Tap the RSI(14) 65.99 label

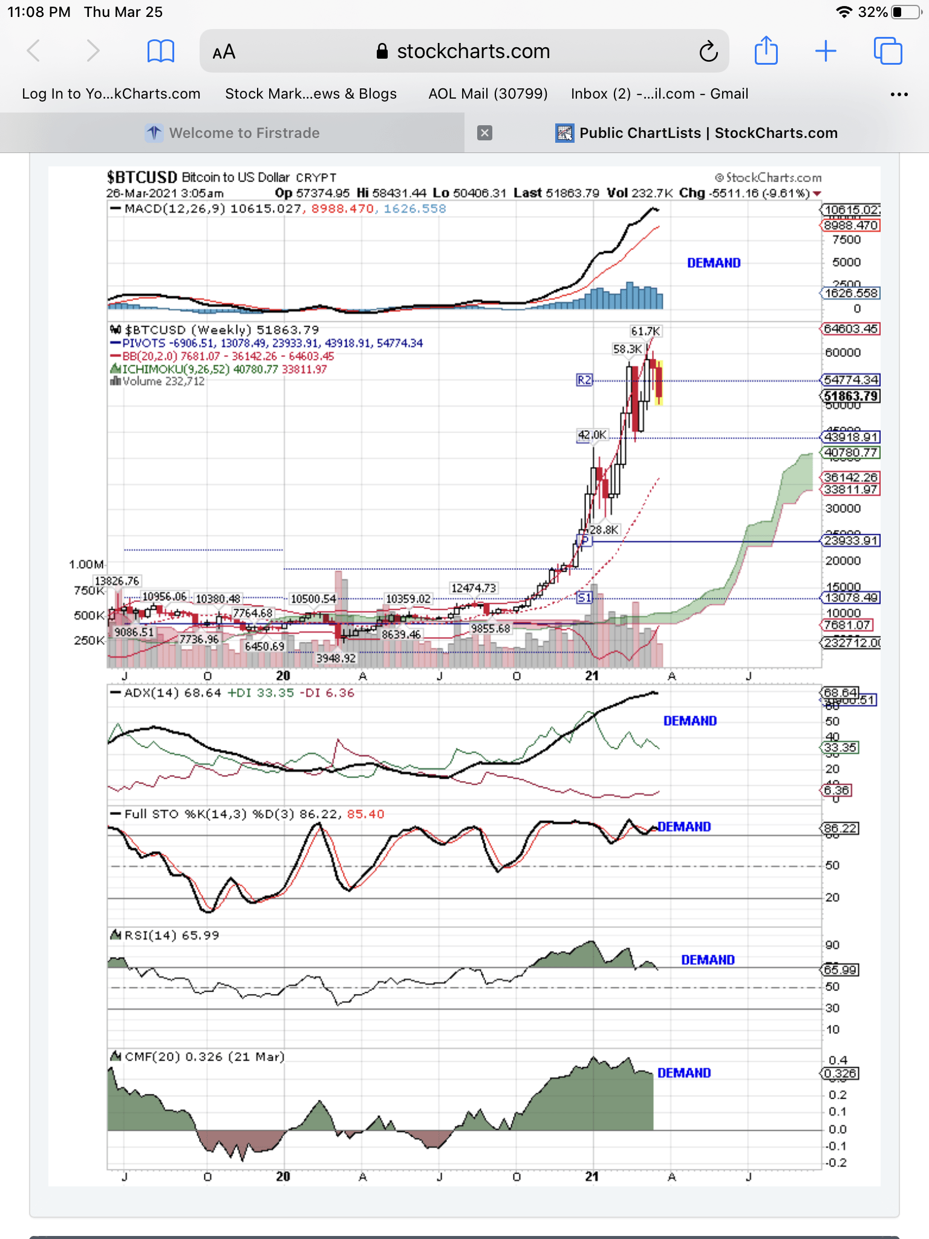165,935
